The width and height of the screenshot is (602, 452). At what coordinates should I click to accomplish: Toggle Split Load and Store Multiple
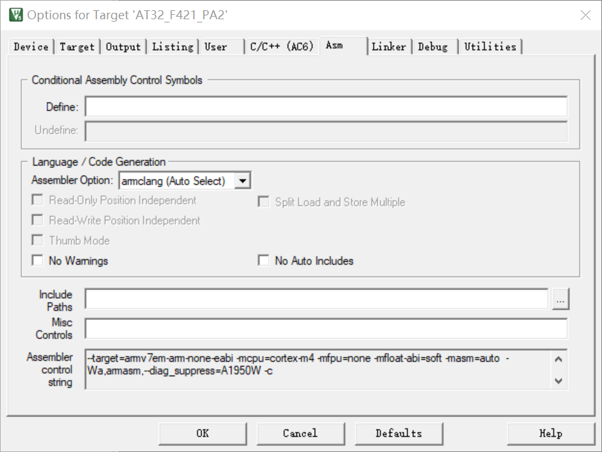pos(263,202)
